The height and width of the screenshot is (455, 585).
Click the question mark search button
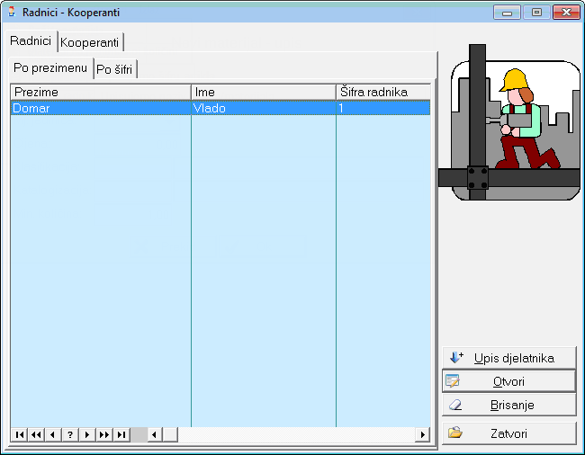pyautogui.click(x=70, y=434)
